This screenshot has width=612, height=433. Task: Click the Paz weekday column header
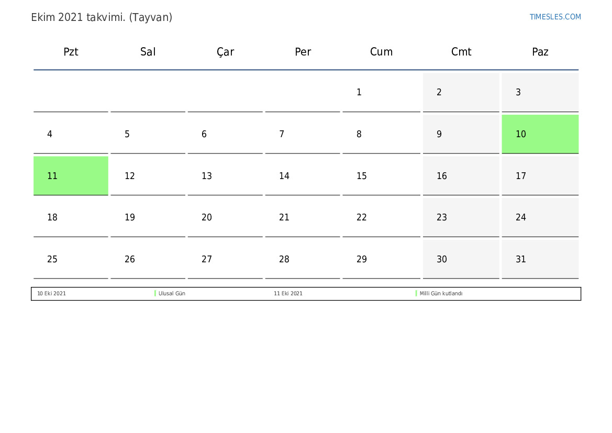pos(540,52)
